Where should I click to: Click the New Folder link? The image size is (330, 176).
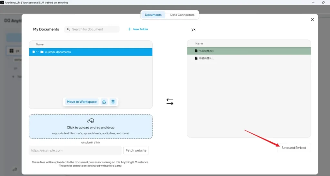tap(138, 29)
